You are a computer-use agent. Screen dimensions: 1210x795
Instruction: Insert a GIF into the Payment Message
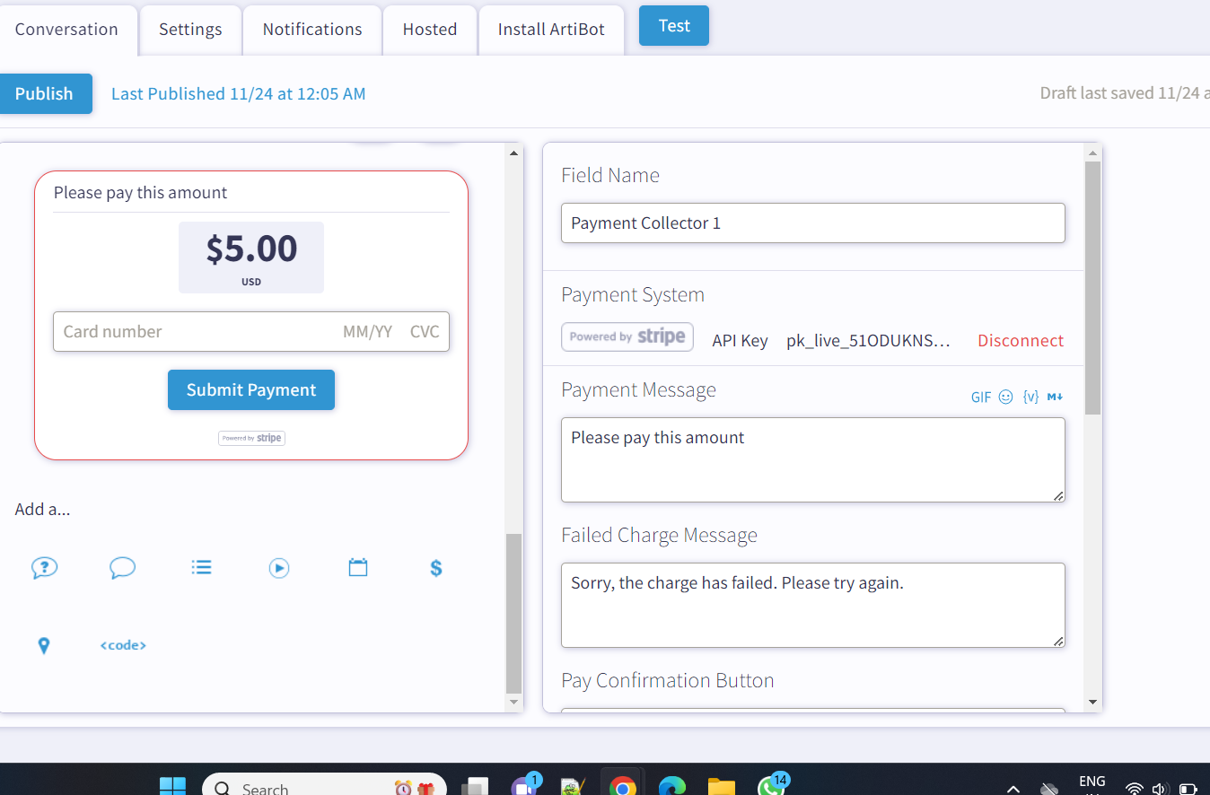(980, 397)
